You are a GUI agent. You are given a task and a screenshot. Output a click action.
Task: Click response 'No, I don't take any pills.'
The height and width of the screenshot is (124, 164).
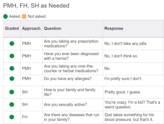pos(126,44)
